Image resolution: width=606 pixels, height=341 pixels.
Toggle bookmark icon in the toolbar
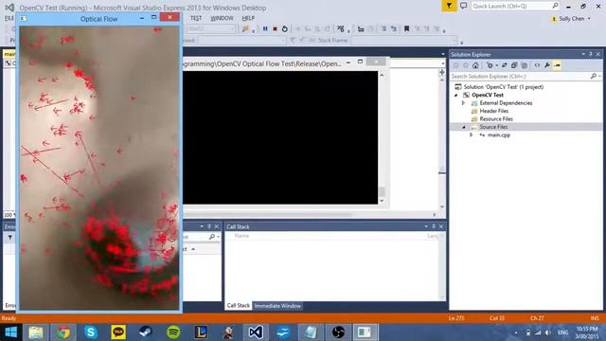tap(406, 28)
